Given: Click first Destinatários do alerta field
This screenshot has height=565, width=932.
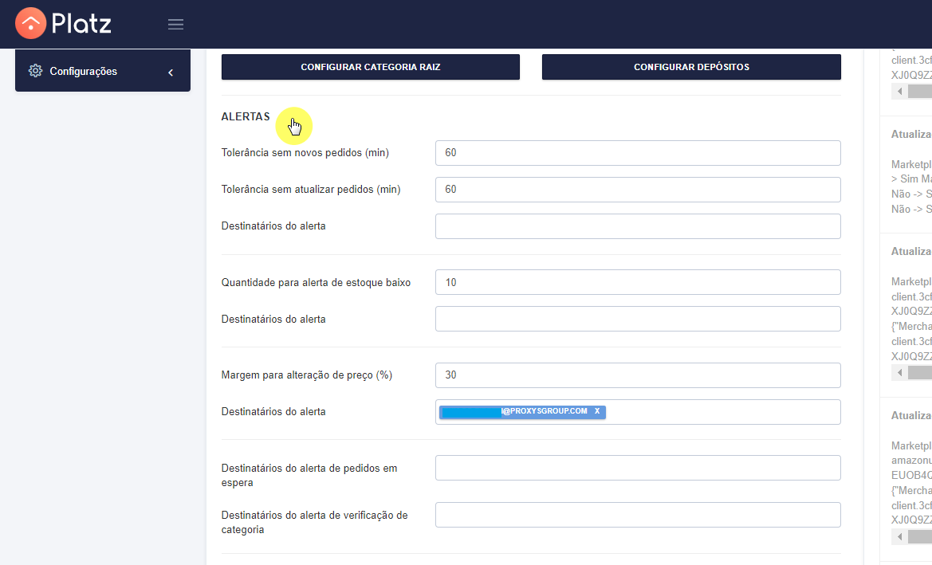Looking at the screenshot, I should coord(638,226).
